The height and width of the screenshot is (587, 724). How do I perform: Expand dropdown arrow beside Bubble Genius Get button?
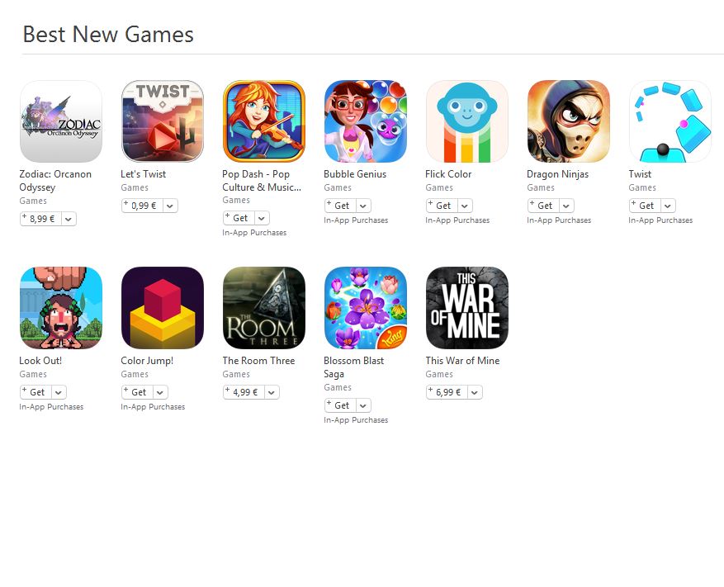pos(363,206)
